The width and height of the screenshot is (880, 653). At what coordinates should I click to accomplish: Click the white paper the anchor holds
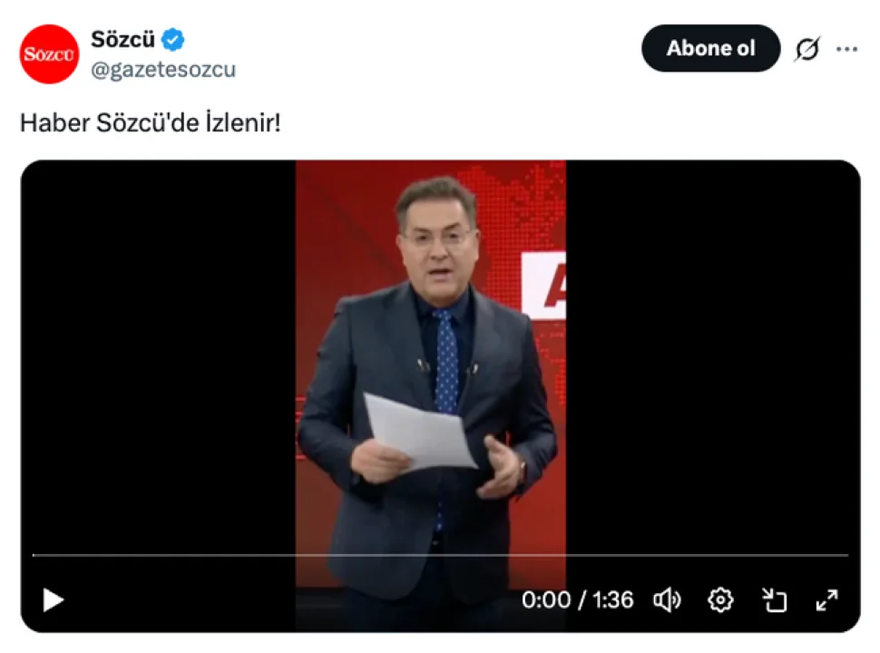pyautogui.click(x=420, y=431)
